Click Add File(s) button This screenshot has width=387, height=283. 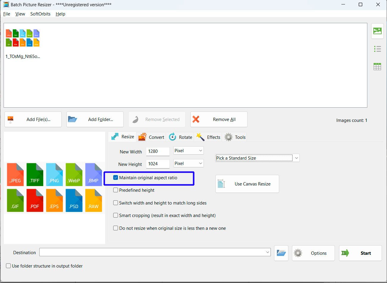pos(33,120)
